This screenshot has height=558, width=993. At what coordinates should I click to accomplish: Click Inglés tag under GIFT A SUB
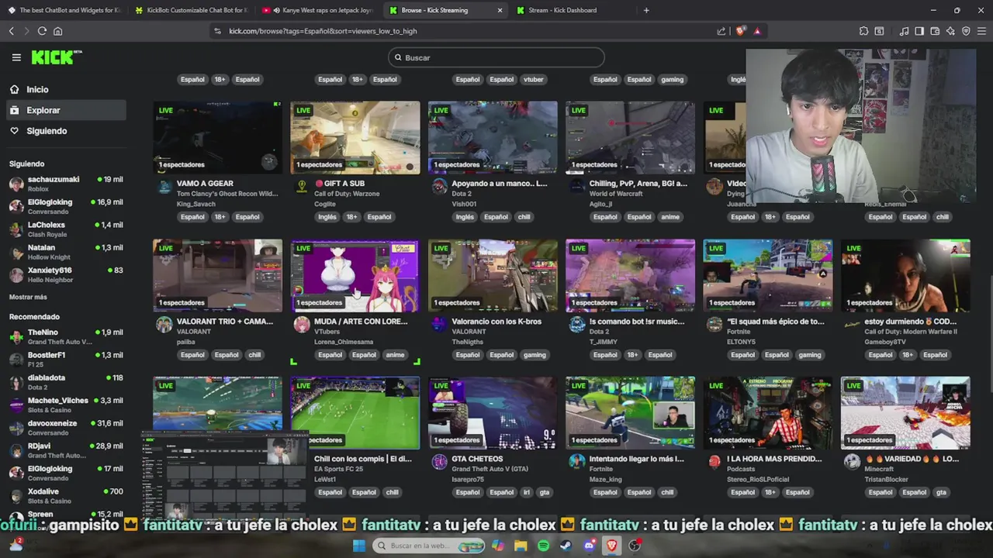coord(327,217)
